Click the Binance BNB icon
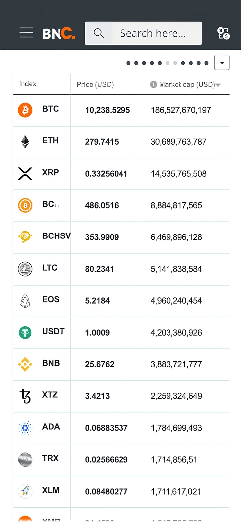Screen dimensions: 241x522 pos(25,364)
